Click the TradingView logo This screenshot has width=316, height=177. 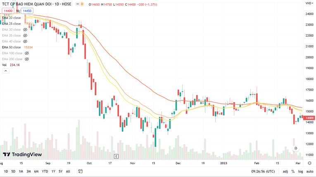22,155
